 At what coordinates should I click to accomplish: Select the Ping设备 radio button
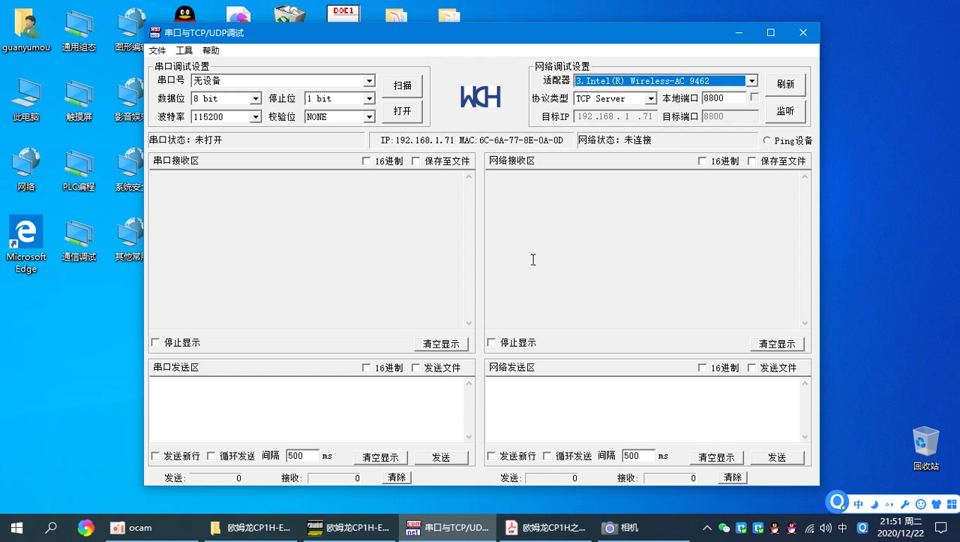(x=766, y=140)
